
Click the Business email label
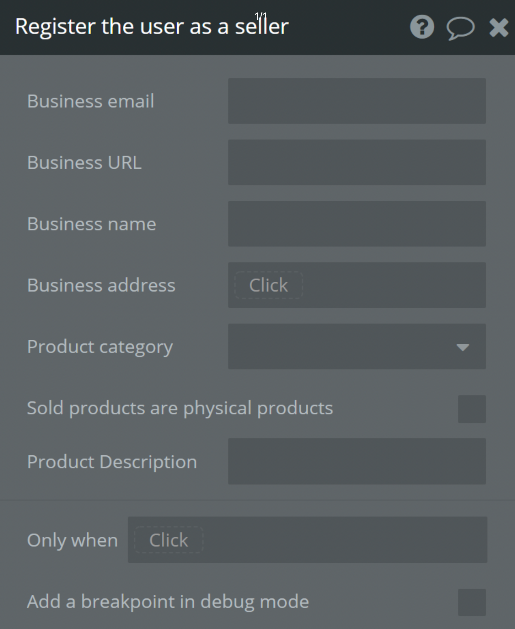(90, 101)
